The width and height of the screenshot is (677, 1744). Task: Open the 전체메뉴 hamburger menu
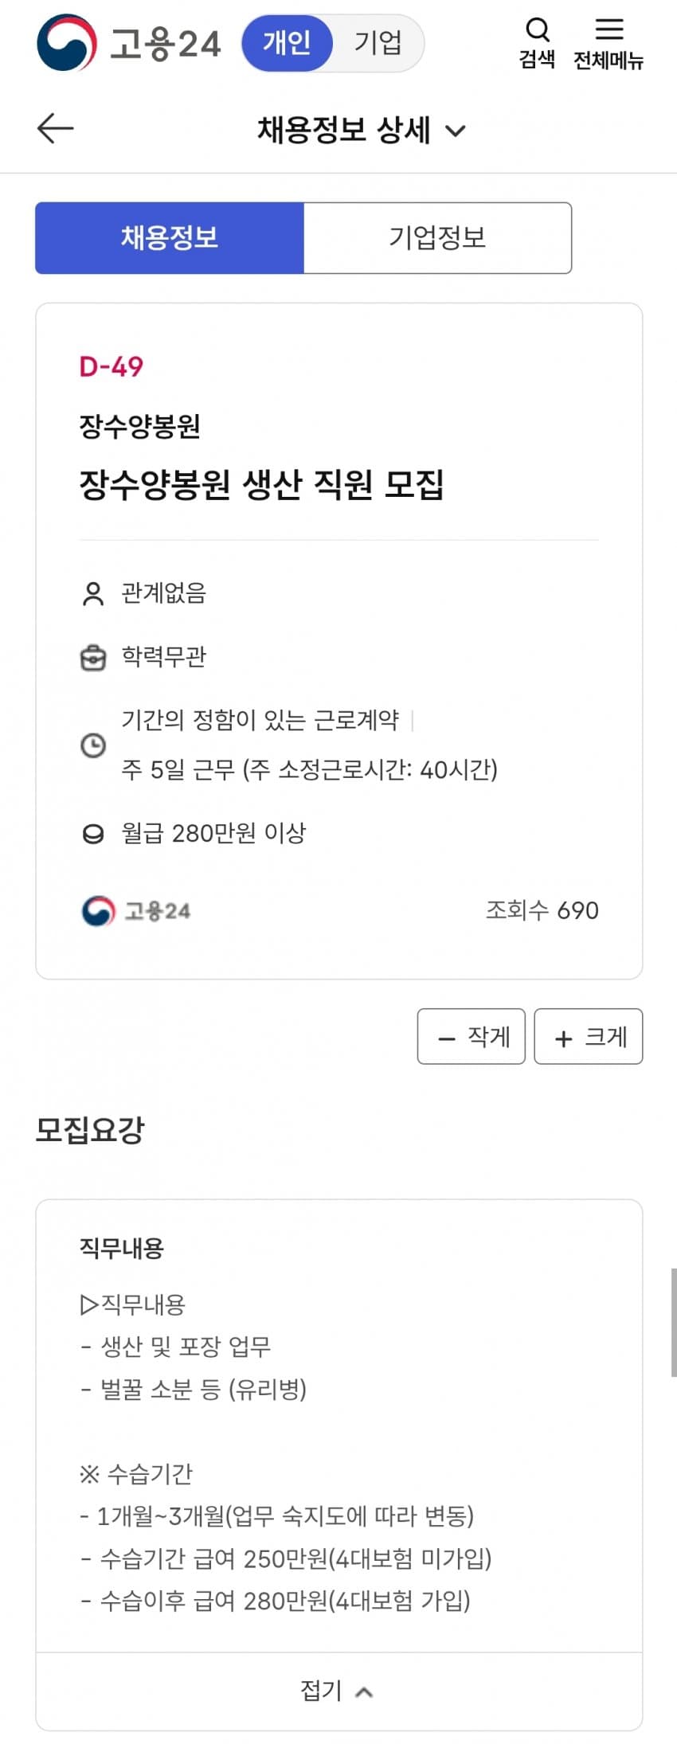pyautogui.click(x=609, y=43)
